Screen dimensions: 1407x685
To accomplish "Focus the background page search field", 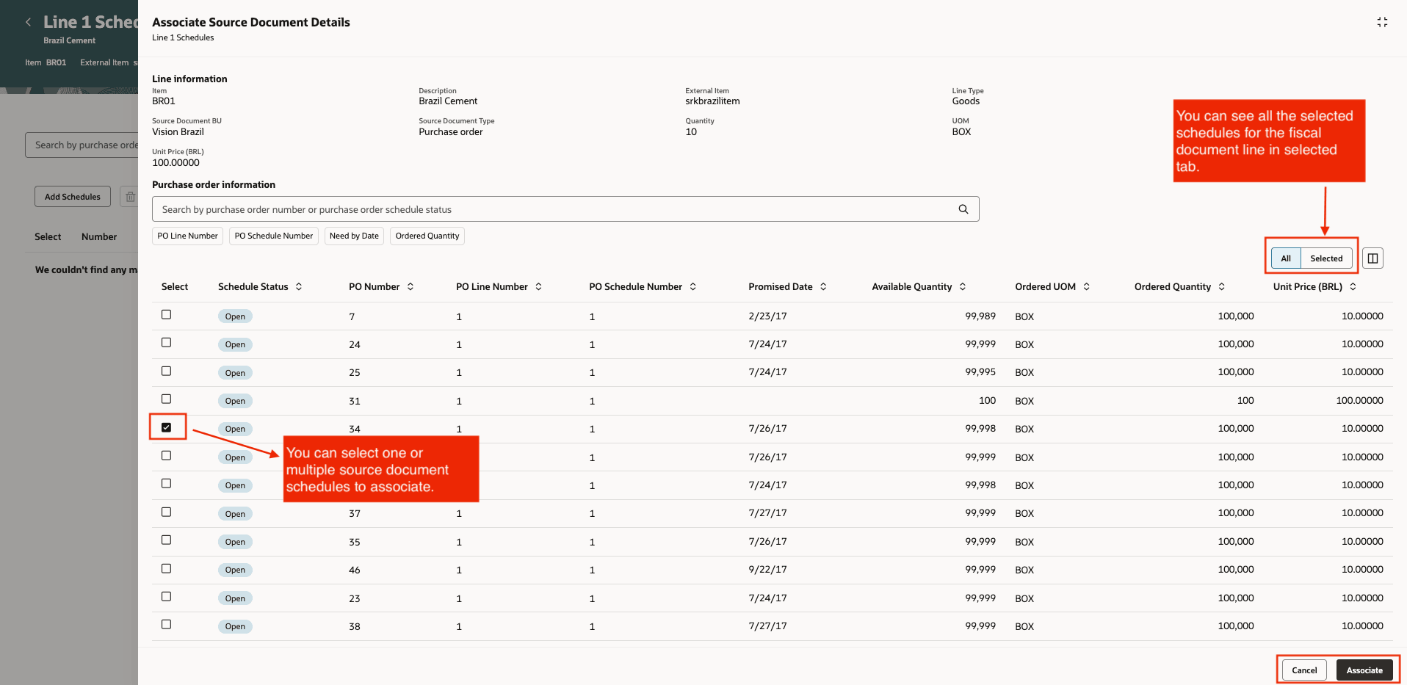I will 82,145.
